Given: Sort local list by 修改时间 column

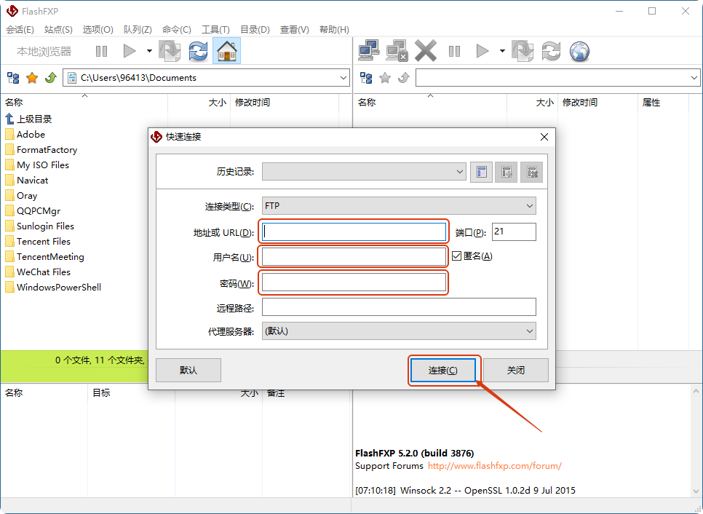Looking at the screenshot, I should 253,103.
